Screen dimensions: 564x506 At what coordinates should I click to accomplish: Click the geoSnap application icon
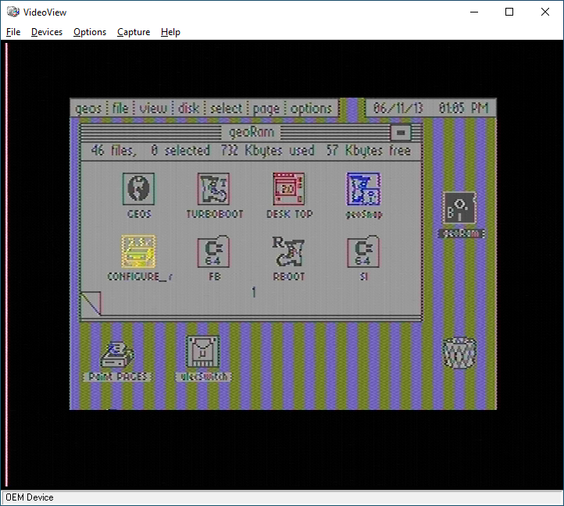[x=364, y=189]
